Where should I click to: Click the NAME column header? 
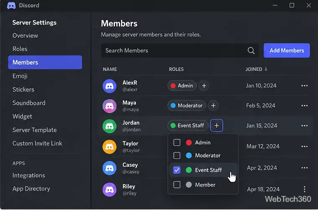(110, 69)
